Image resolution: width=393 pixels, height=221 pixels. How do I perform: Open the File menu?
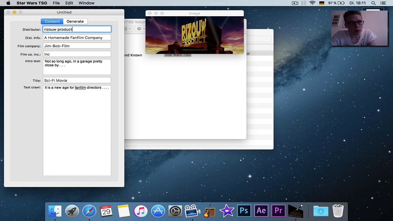[56, 3]
